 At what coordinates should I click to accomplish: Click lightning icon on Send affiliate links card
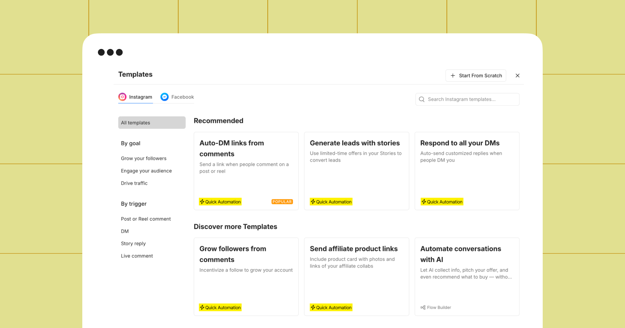tap(313, 308)
